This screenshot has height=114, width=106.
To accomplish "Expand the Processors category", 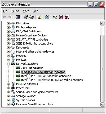I will [x=8, y=88].
